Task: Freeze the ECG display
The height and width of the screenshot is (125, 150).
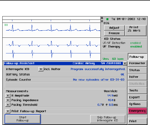Action: (114, 33)
